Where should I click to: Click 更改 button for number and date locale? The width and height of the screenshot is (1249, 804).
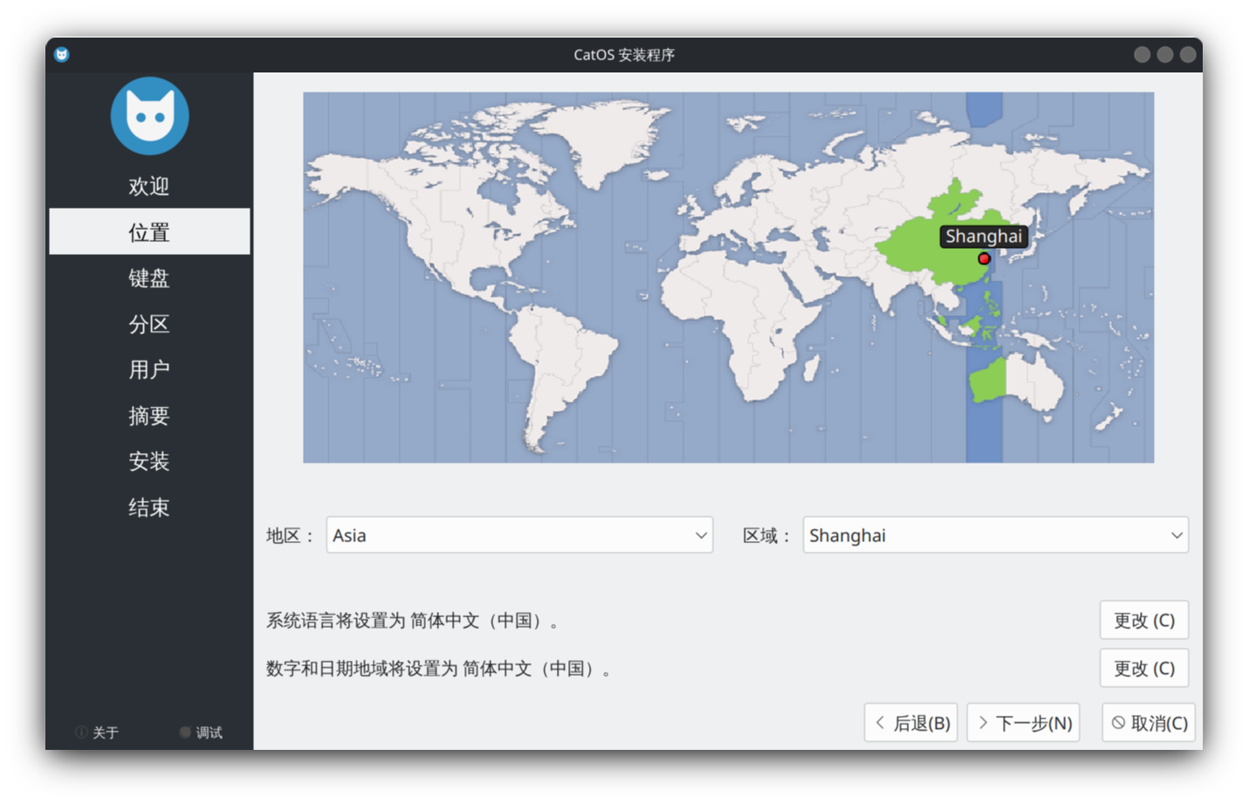(x=1143, y=669)
